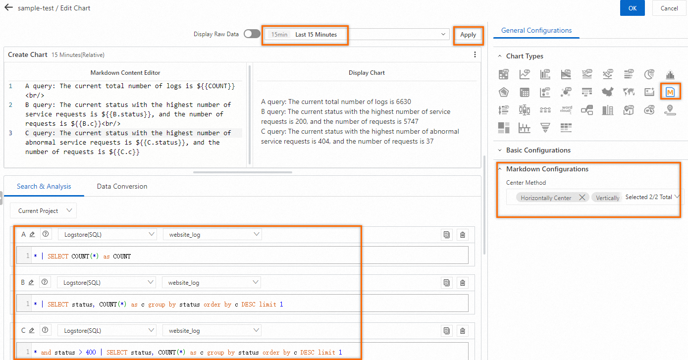Select the flow diagram chart type
The width and height of the screenshot is (688, 360).
[x=587, y=110]
